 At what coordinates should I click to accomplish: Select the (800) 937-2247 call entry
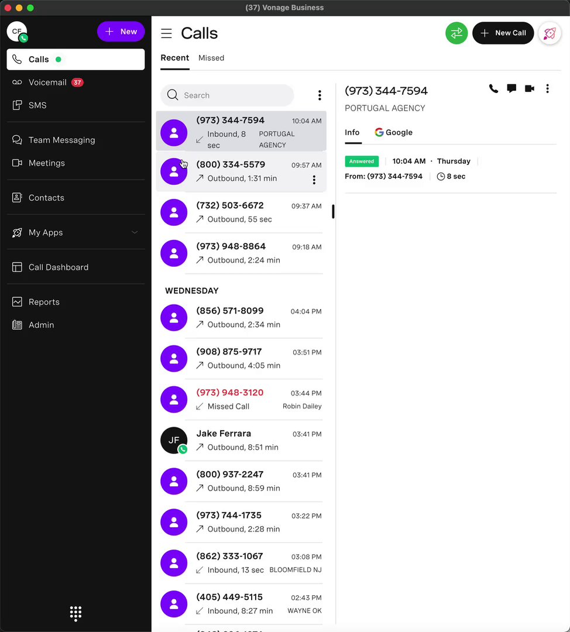click(x=241, y=481)
